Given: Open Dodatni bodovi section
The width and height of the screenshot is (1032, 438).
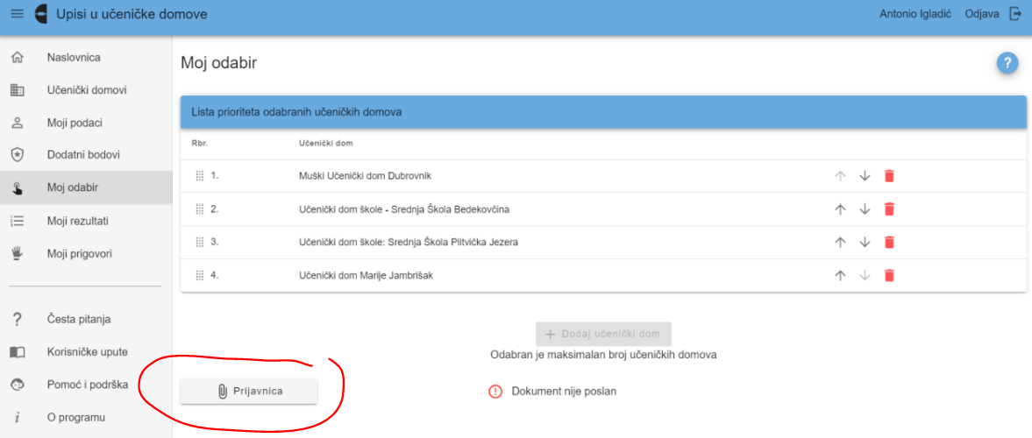Looking at the screenshot, I should coord(86,154).
